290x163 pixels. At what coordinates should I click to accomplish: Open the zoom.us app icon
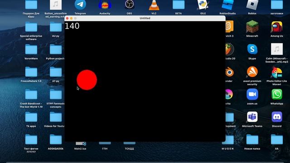[252, 94]
